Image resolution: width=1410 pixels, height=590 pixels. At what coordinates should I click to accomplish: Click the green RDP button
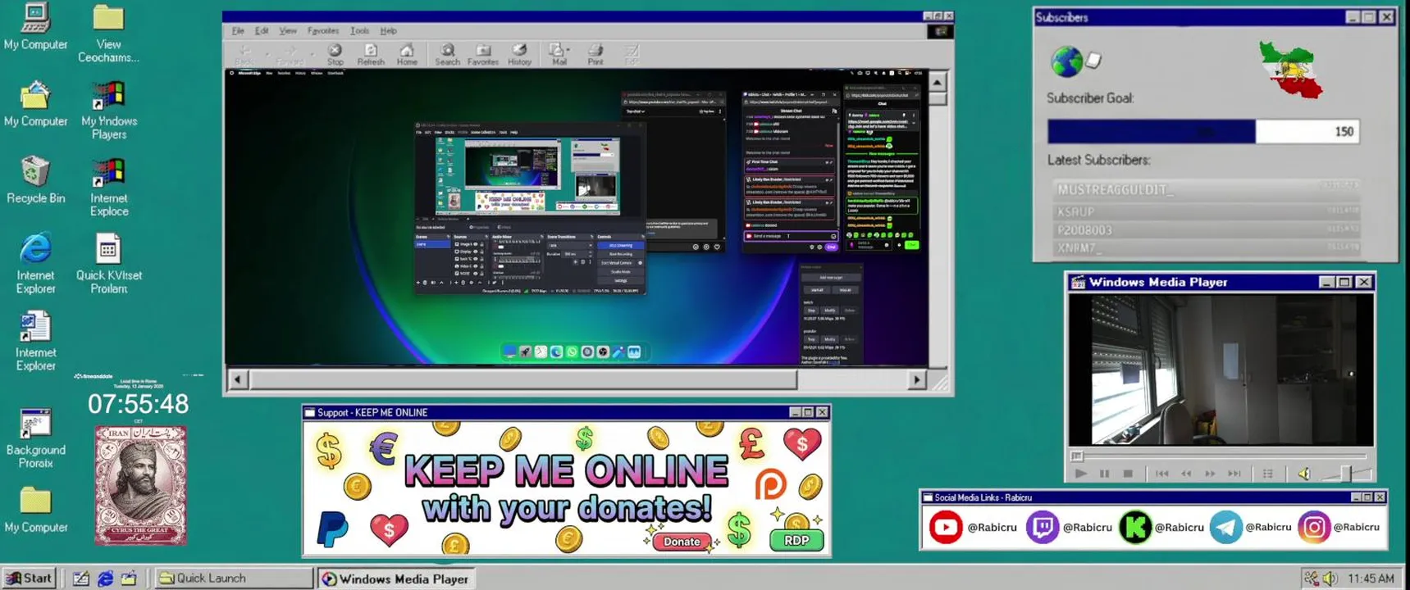coord(796,540)
